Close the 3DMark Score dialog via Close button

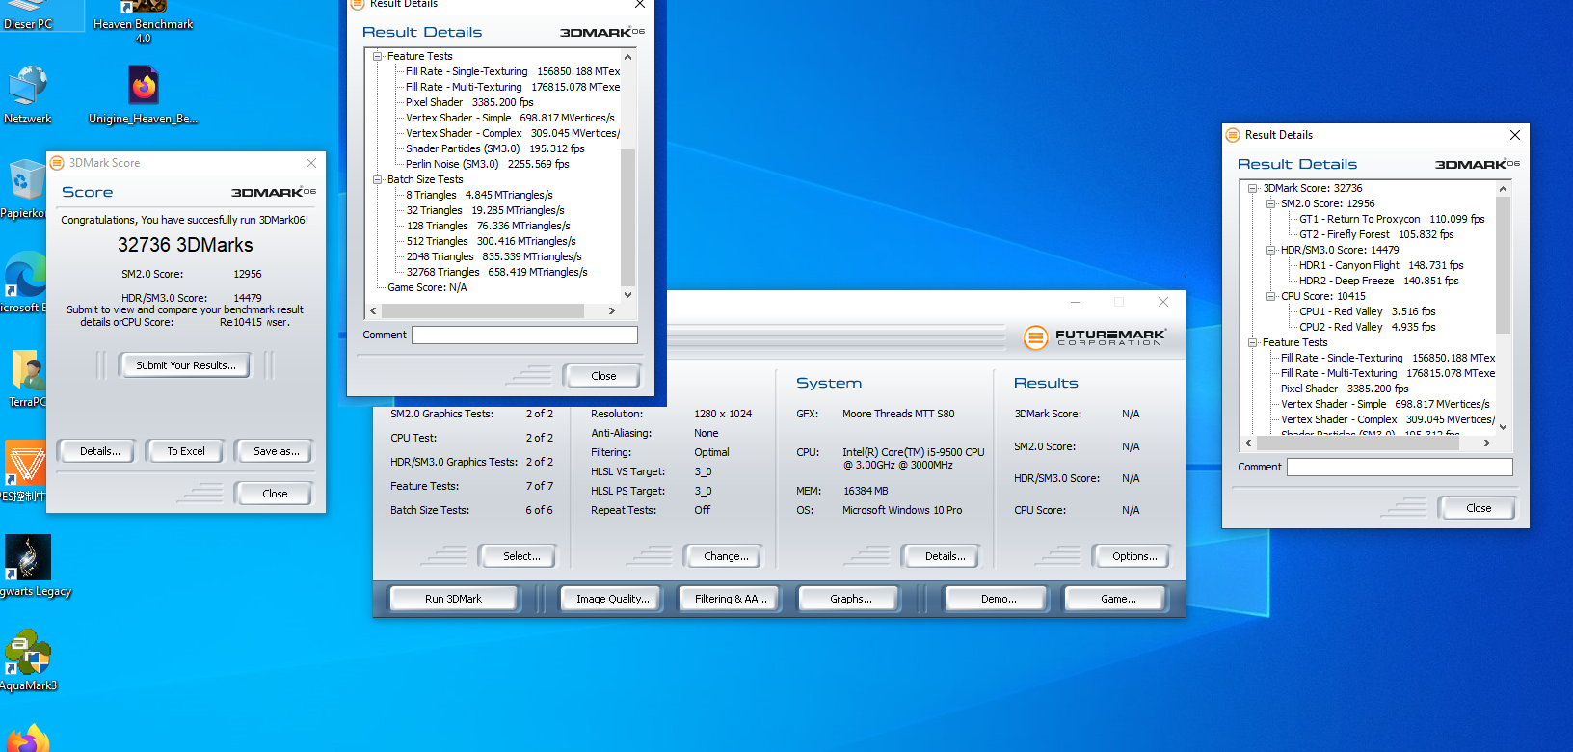coord(275,494)
